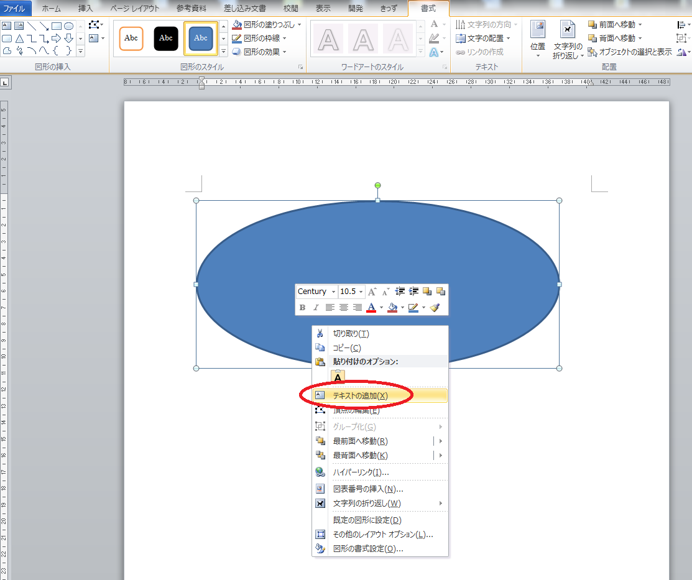
Task: Click オブジェクトの選択と表示 in the ribbon
Action: pos(630,52)
